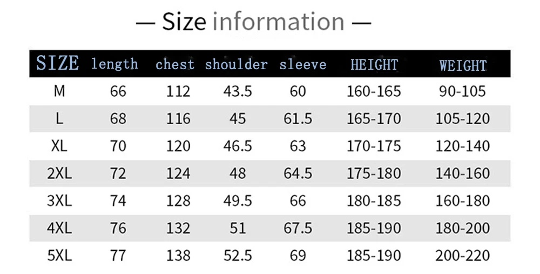Click chest value 138 for 5XL
540x274 pixels.
[x=178, y=256]
